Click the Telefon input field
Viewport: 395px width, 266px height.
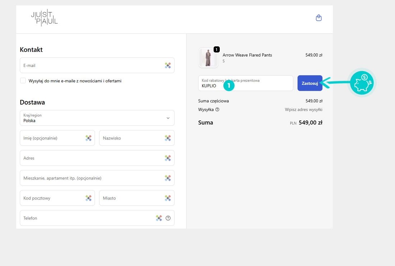pyautogui.click(x=86, y=218)
